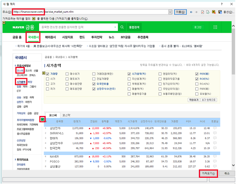Open discussion icon for NAVER row

pos(215,156)
